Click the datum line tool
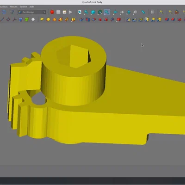This screenshot has height=185, width=185. [2, 19]
